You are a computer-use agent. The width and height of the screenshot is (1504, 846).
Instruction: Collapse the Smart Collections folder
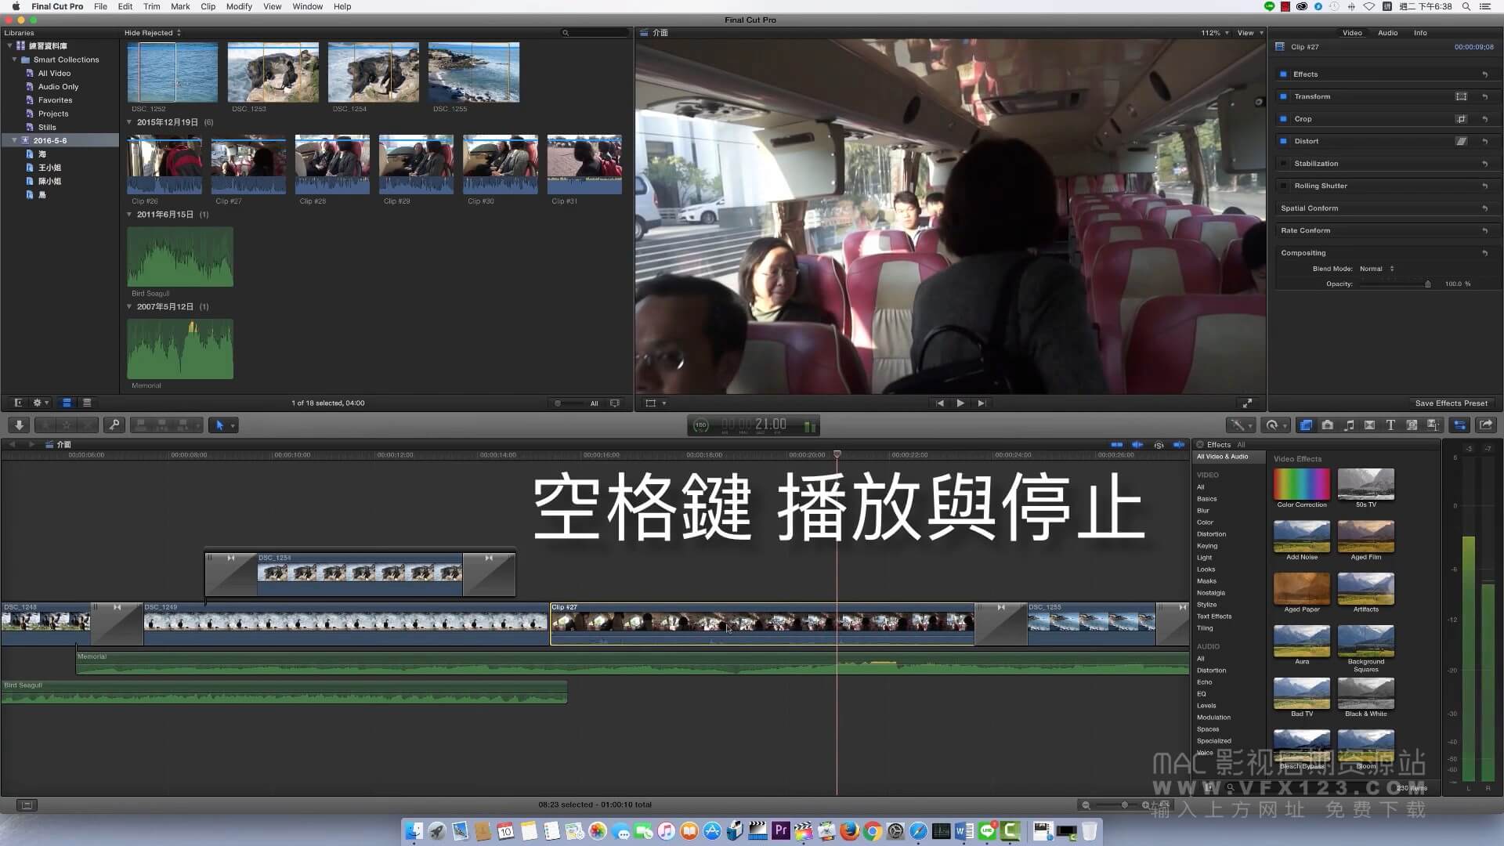point(14,60)
